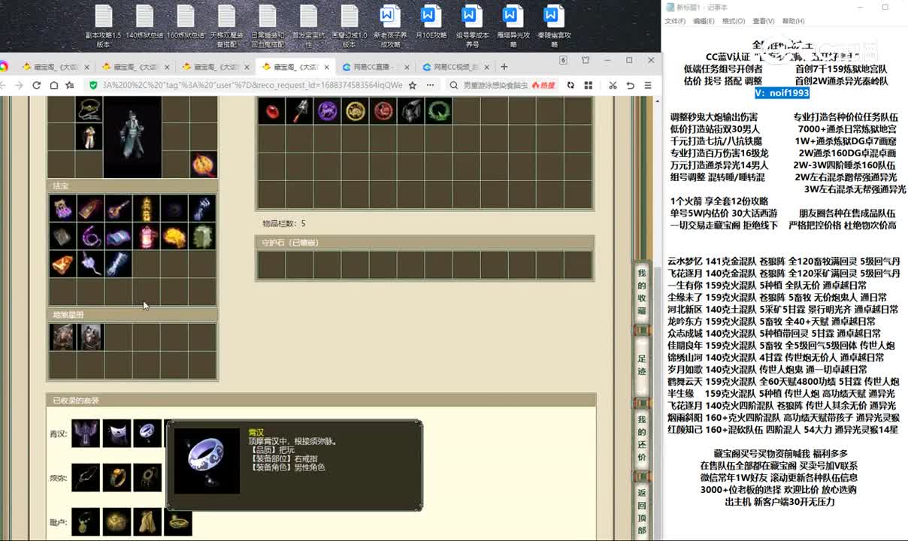Click the scissors screenshot tool in browser
Image resolution: width=908 pixels, height=541 pixels.
tap(613, 86)
